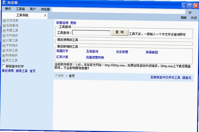Click the 不使用 text in breadcrumb bar

(x=59, y=76)
